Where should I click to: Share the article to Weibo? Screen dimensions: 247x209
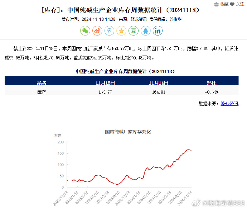click(x=97, y=31)
